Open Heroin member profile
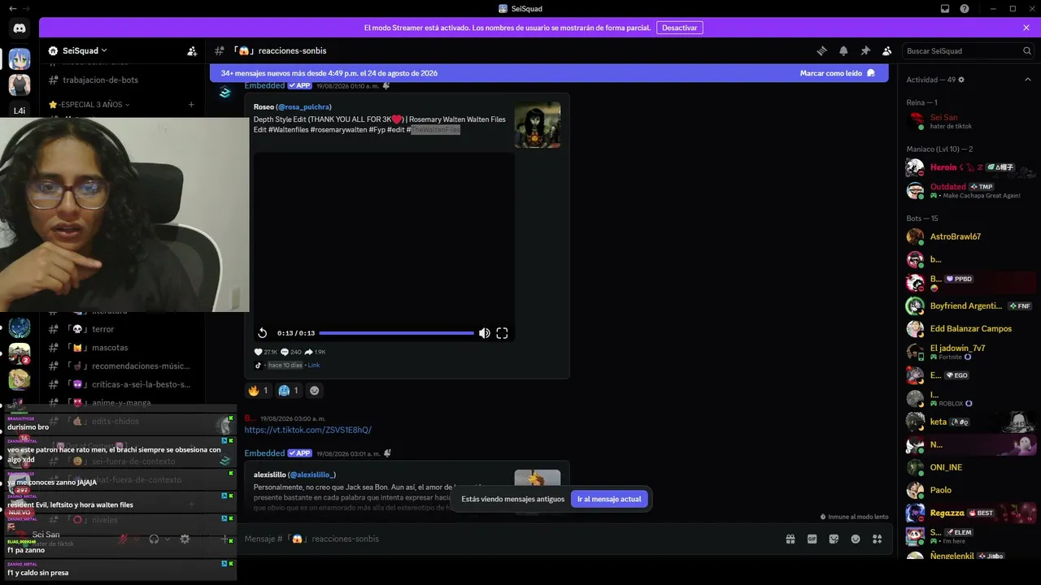The height and width of the screenshot is (585, 1041). pos(969,167)
